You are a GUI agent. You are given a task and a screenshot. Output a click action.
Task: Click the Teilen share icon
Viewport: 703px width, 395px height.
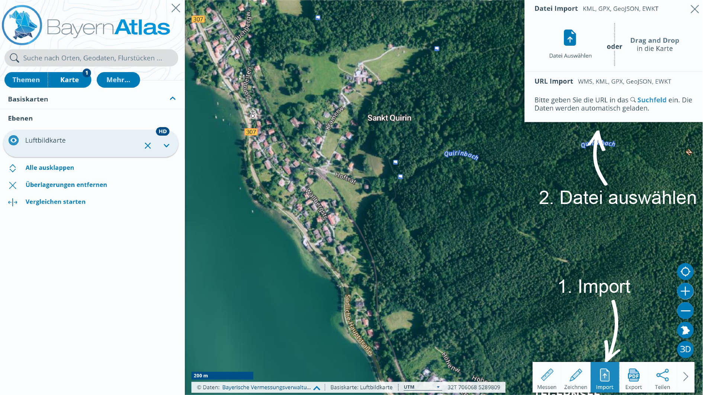pos(662,378)
